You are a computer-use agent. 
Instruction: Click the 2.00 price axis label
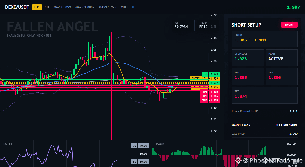[x=214, y=61]
